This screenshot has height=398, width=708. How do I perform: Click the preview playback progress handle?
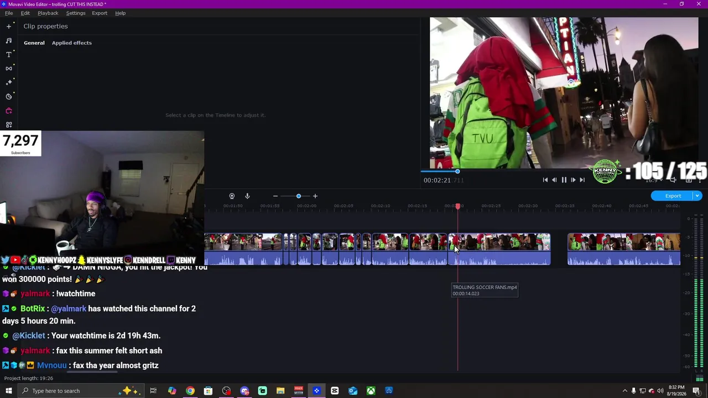(x=457, y=171)
